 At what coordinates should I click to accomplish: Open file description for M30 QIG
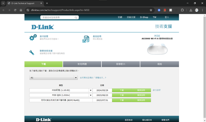pos(141,95)
